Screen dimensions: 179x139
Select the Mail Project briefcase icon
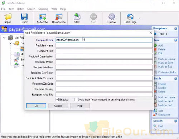(11, 38)
